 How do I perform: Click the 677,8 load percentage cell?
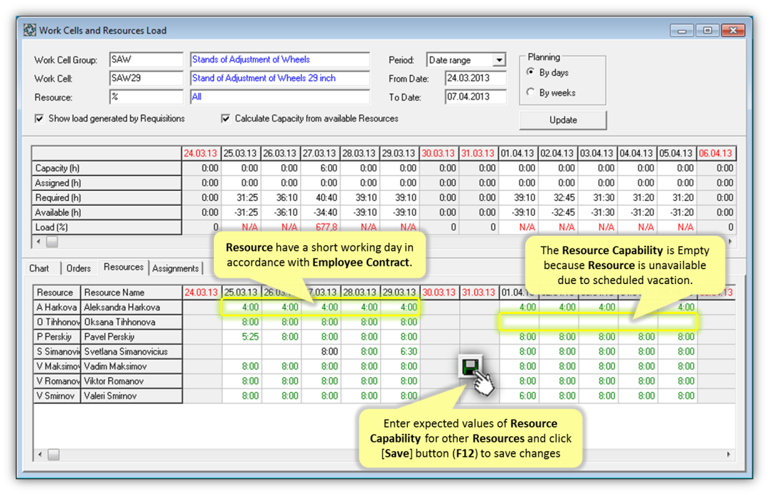(321, 227)
